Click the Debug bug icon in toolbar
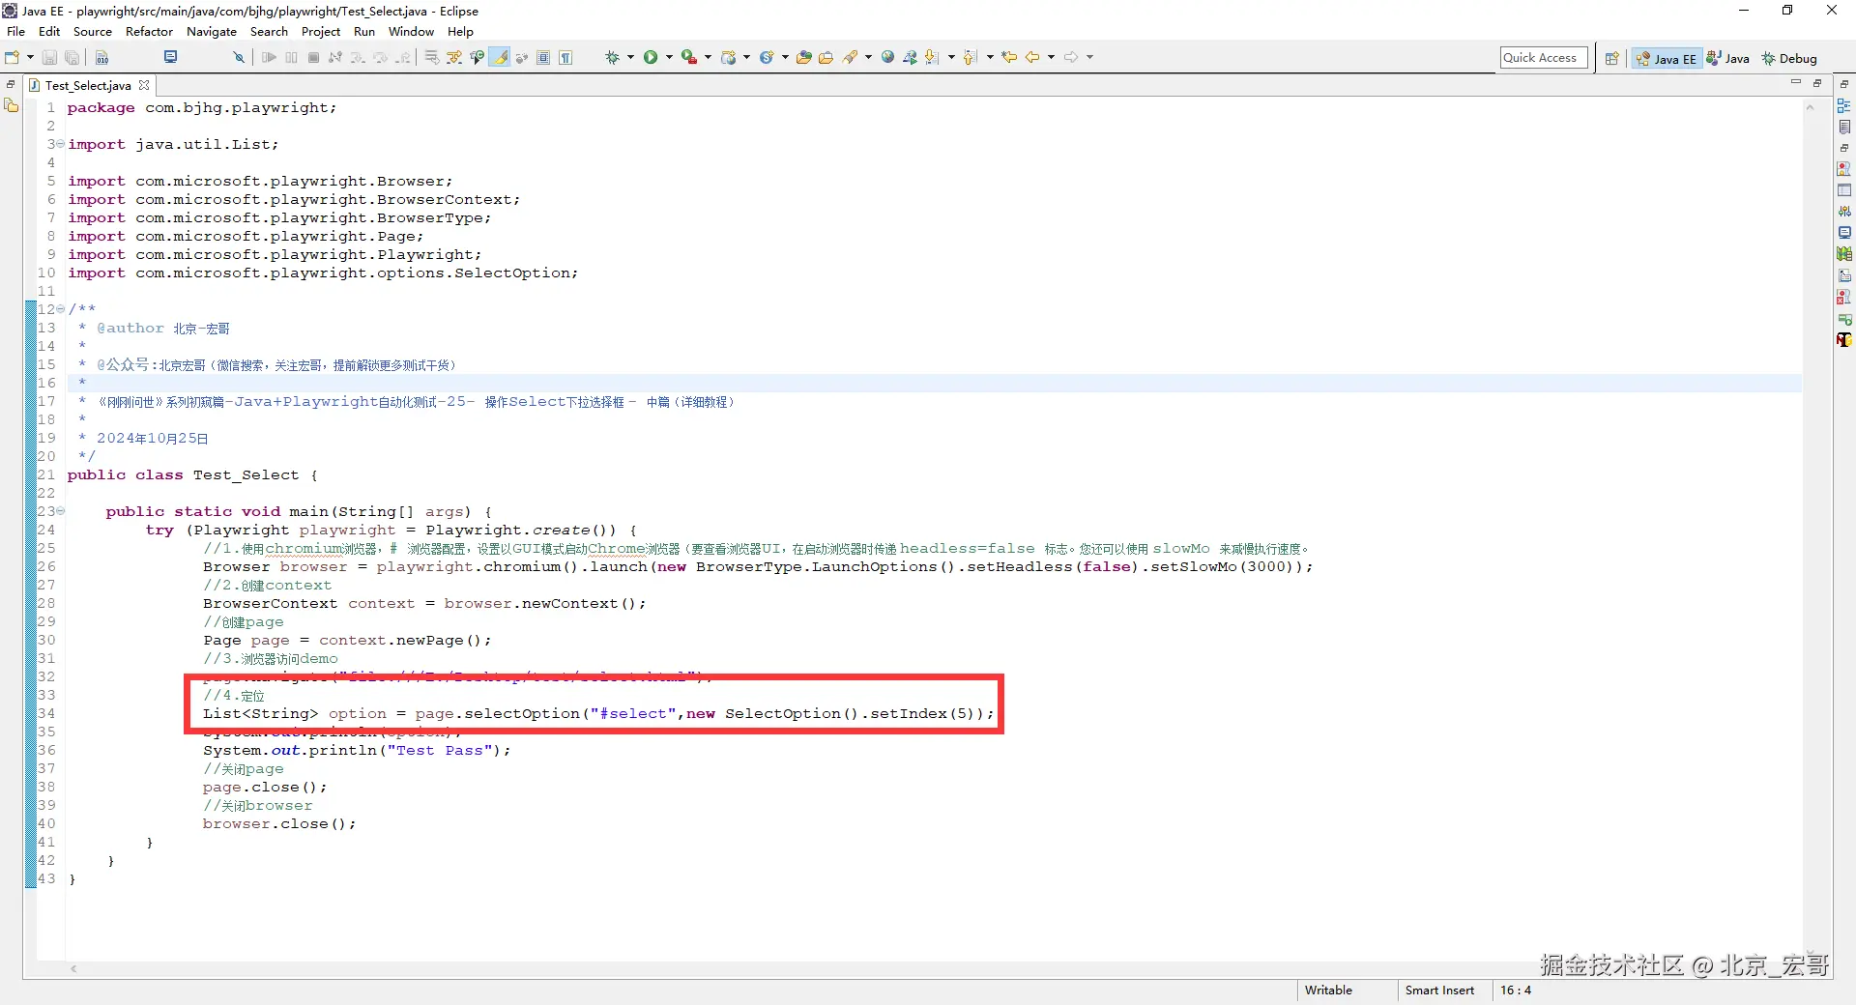 612,58
